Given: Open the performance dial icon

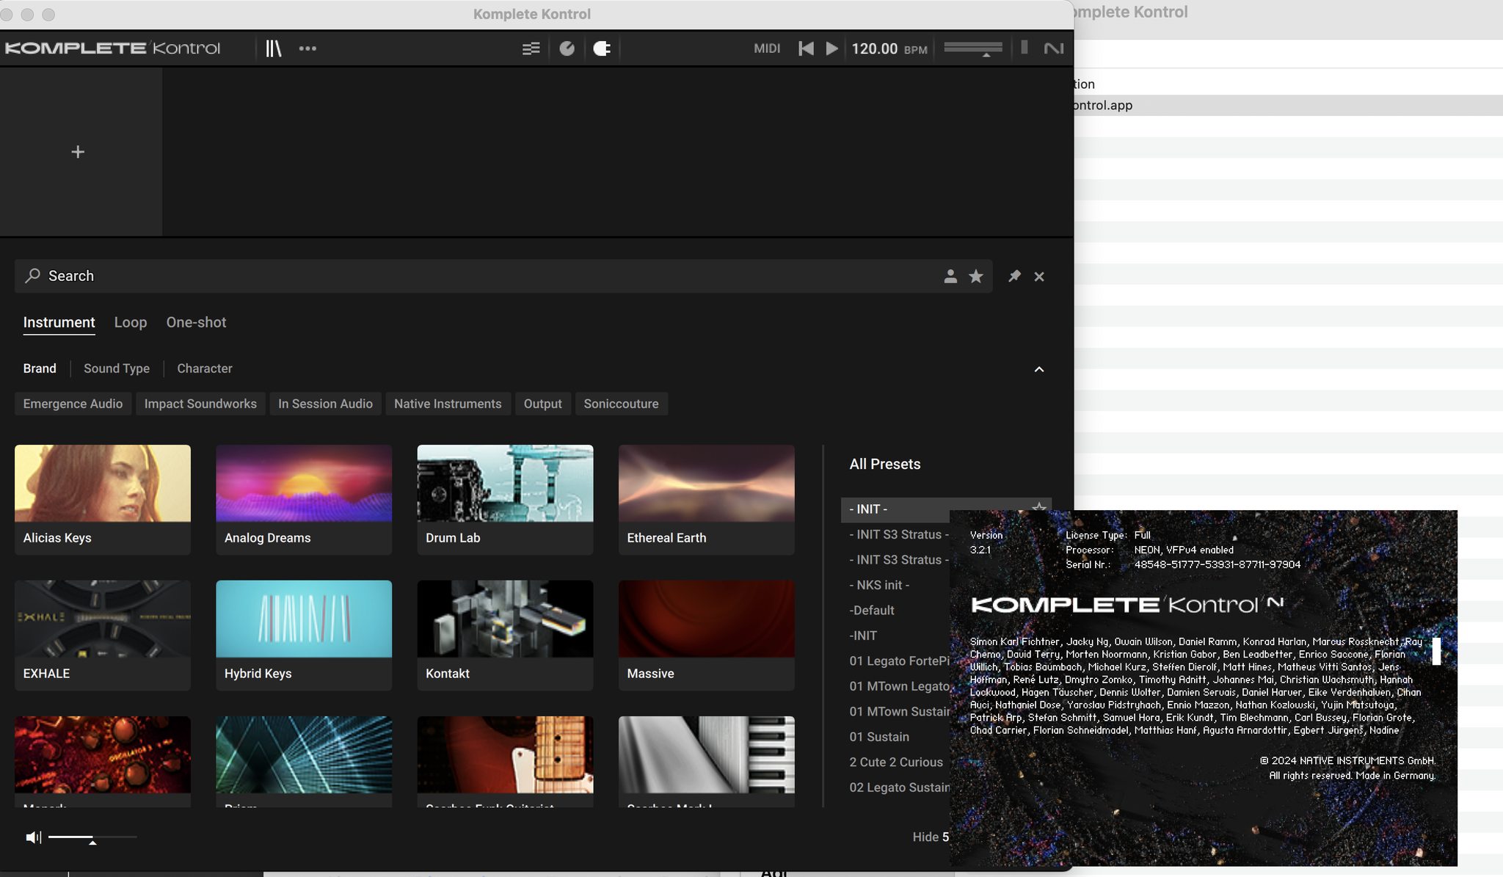Looking at the screenshot, I should coord(567,48).
